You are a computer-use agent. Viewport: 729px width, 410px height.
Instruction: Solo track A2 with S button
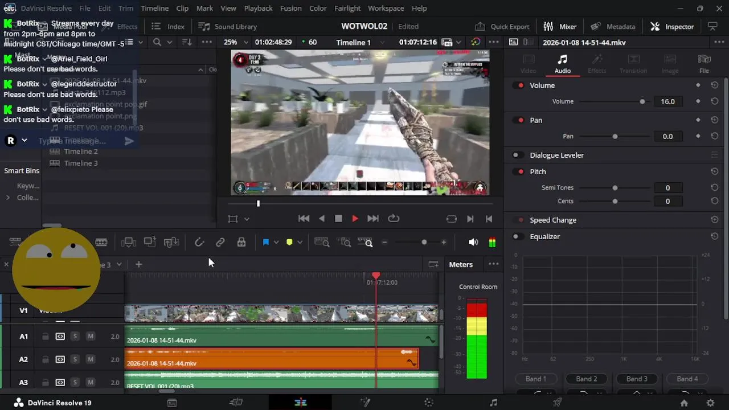(75, 359)
